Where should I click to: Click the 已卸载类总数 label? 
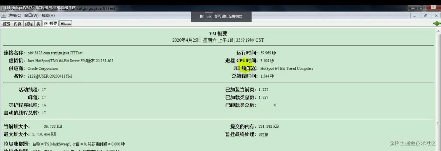241,105
